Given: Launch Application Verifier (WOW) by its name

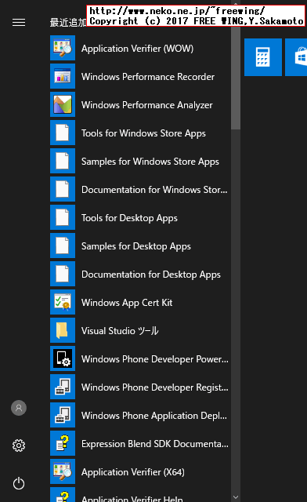Looking at the screenshot, I should click(138, 49).
